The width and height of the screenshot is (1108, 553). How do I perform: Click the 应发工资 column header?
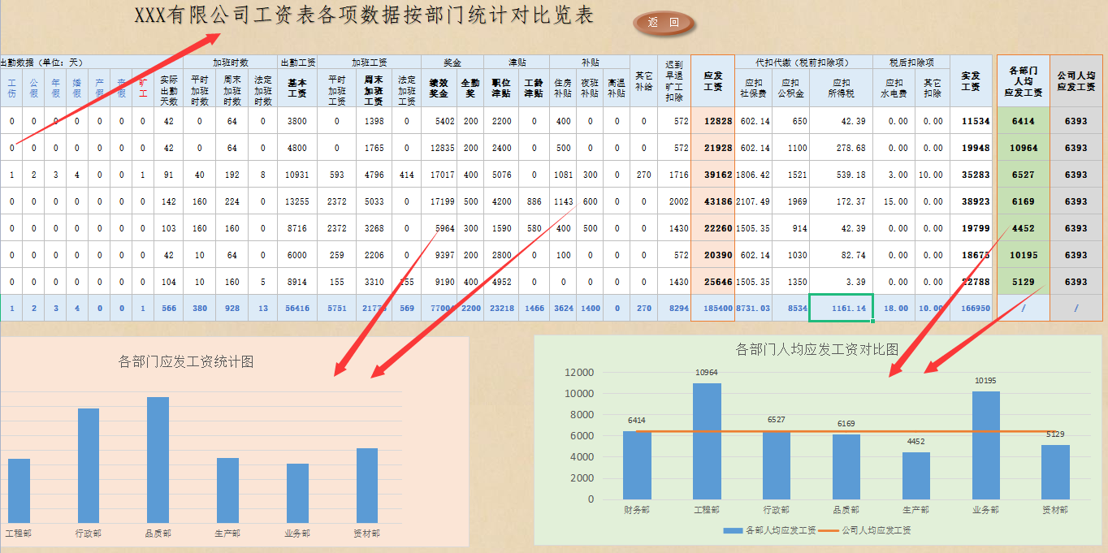coord(711,85)
